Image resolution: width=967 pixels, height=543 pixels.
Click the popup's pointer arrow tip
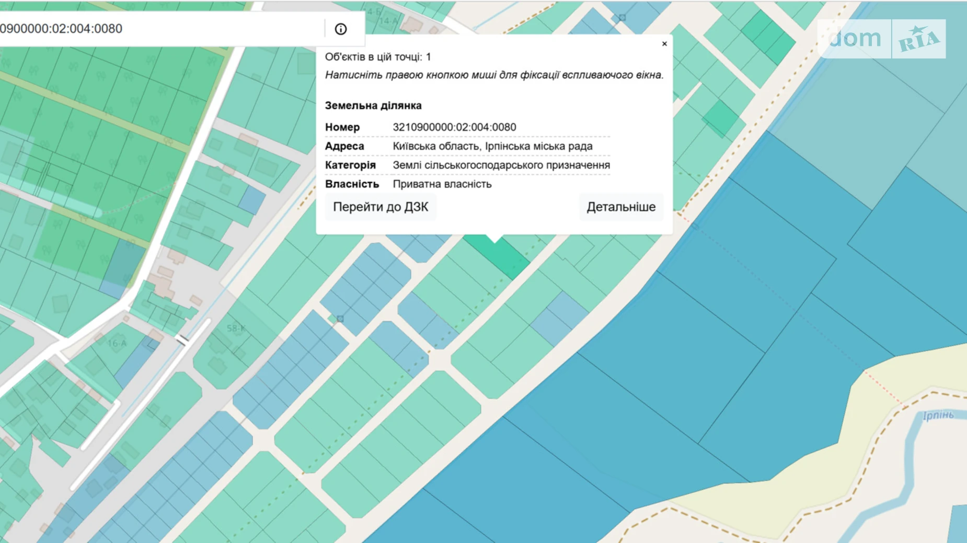click(x=494, y=240)
